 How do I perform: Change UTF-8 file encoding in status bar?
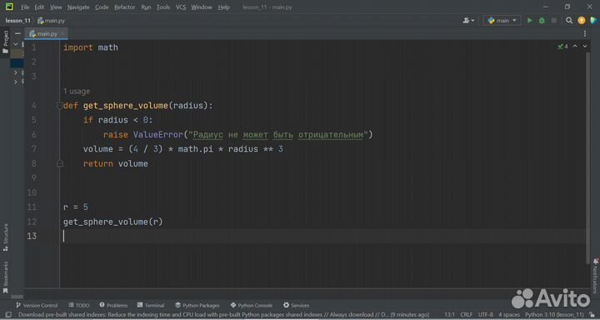point(486,315)
